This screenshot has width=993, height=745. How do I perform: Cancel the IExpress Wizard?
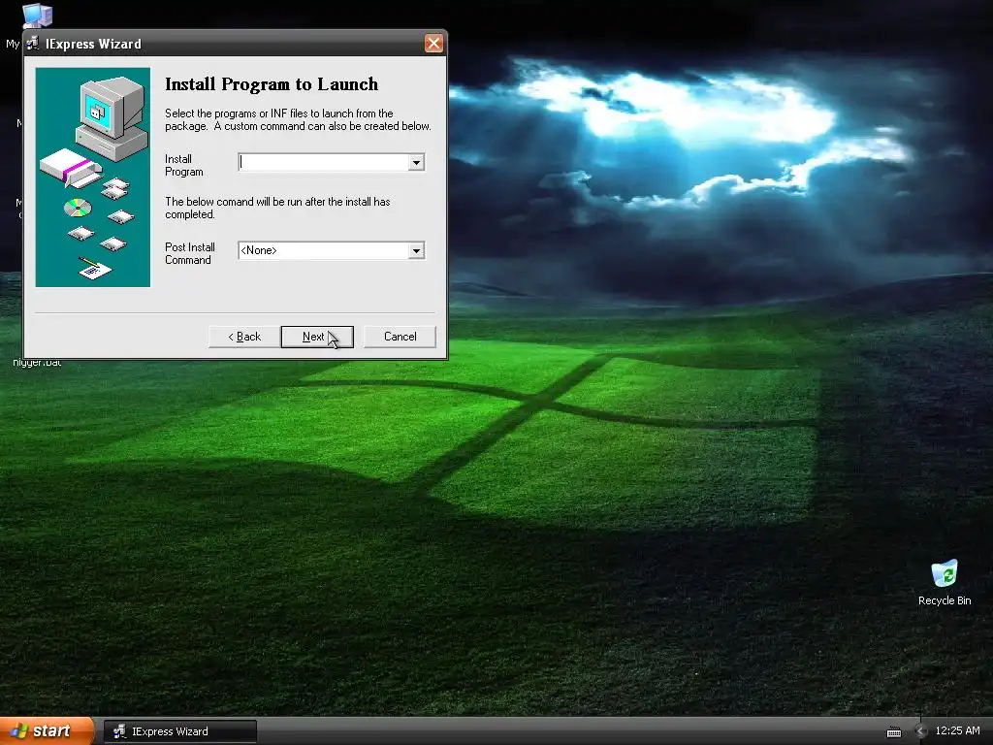400,337
